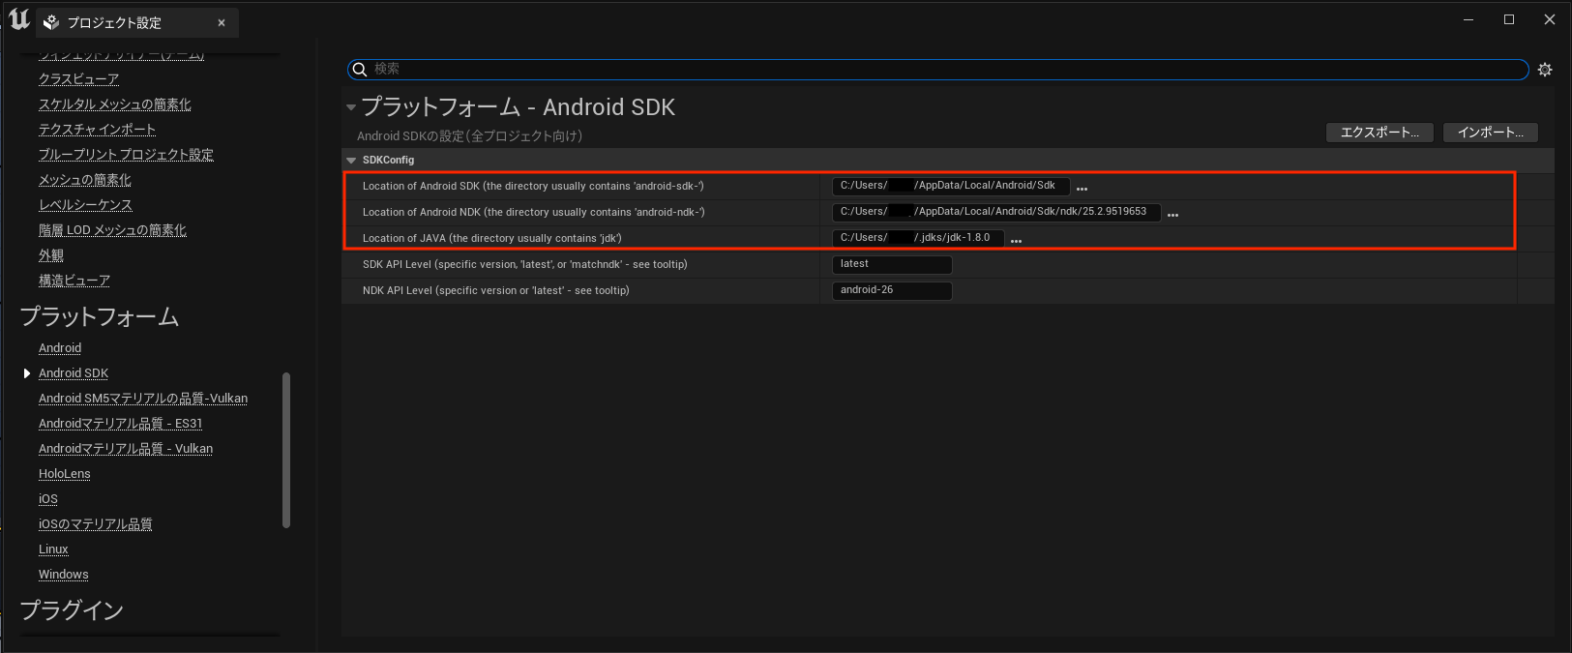Click the Android NDK location path field
The height and width of the screenshot is (653, 1572).
996,212
